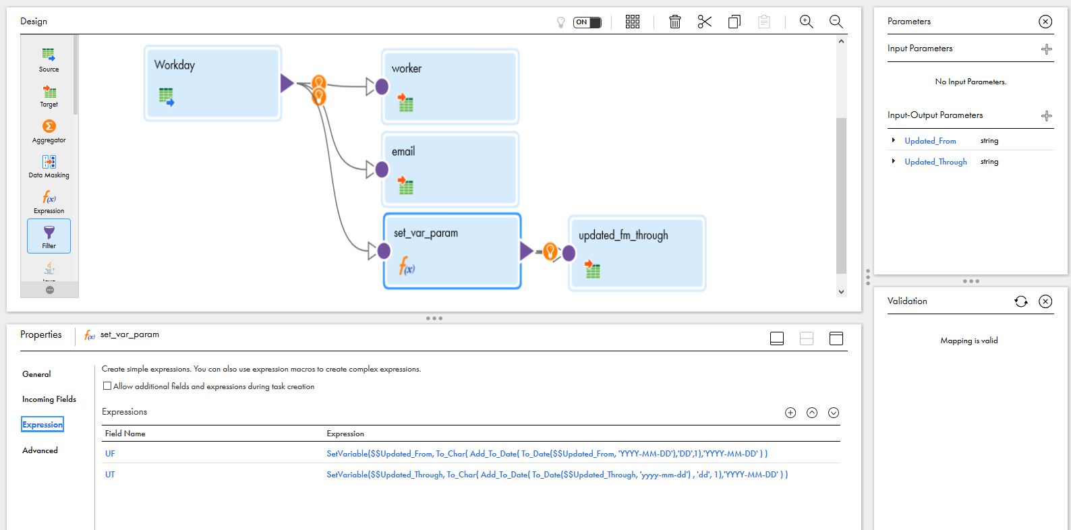Open the Advanced properties tab

(40, 450)
